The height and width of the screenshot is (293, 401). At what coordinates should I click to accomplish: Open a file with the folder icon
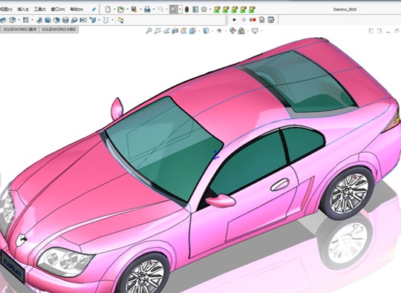pos(121,10)
